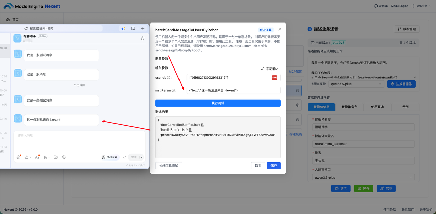Click the 智能体名称 field with 招聘助手

point(363,127)
